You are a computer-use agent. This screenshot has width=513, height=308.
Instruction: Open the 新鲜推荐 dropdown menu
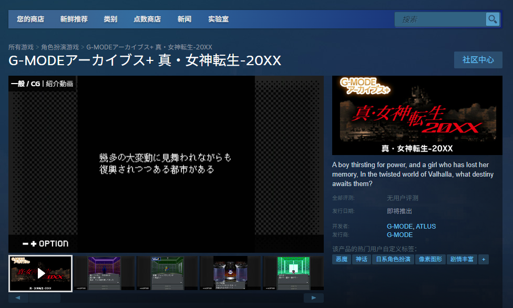(x=74, y=19)
